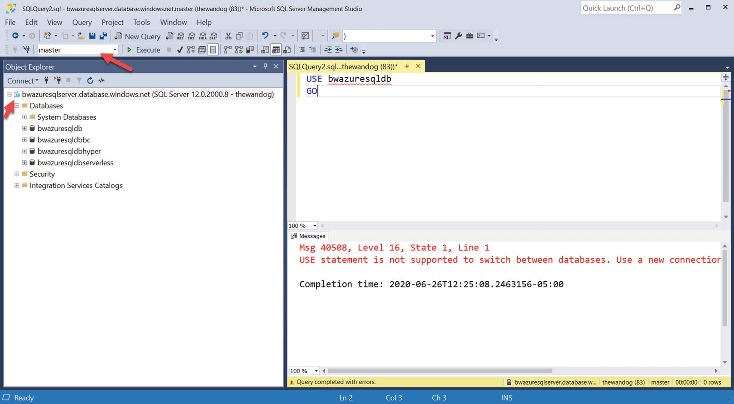
Task: Open the Tools menu
Action: pos(141,22)
